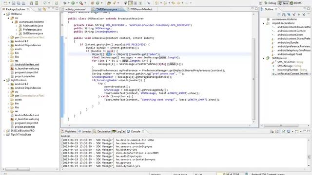Click the editor vertical scrollbar
The image size is (312, 175).
tap(253, 79)
